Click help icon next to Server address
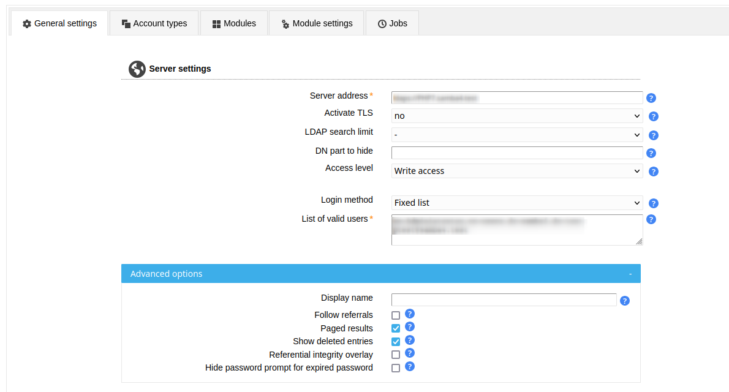This screenshot has height=392, width=729. (x=651, y=98)
